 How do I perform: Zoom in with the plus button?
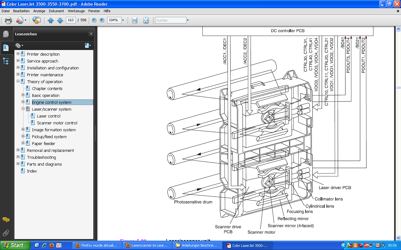click(102, 20)
